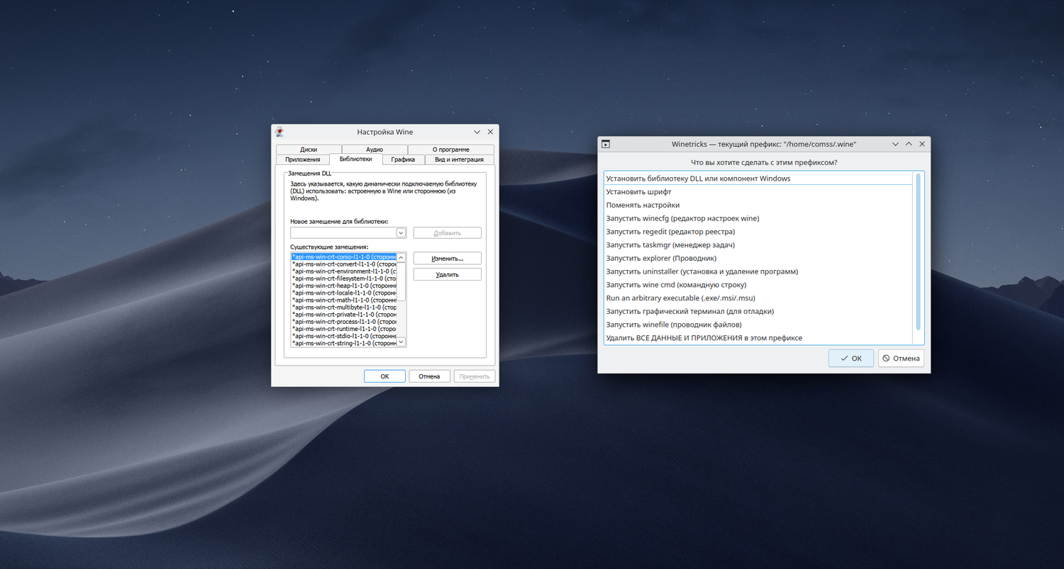Select Удалить ВСЕ ДАННЫЕ И ПРИЛОЖЕНИЯ option
The width and height of the screenshot is (1064, 569).
pos(758,338)
